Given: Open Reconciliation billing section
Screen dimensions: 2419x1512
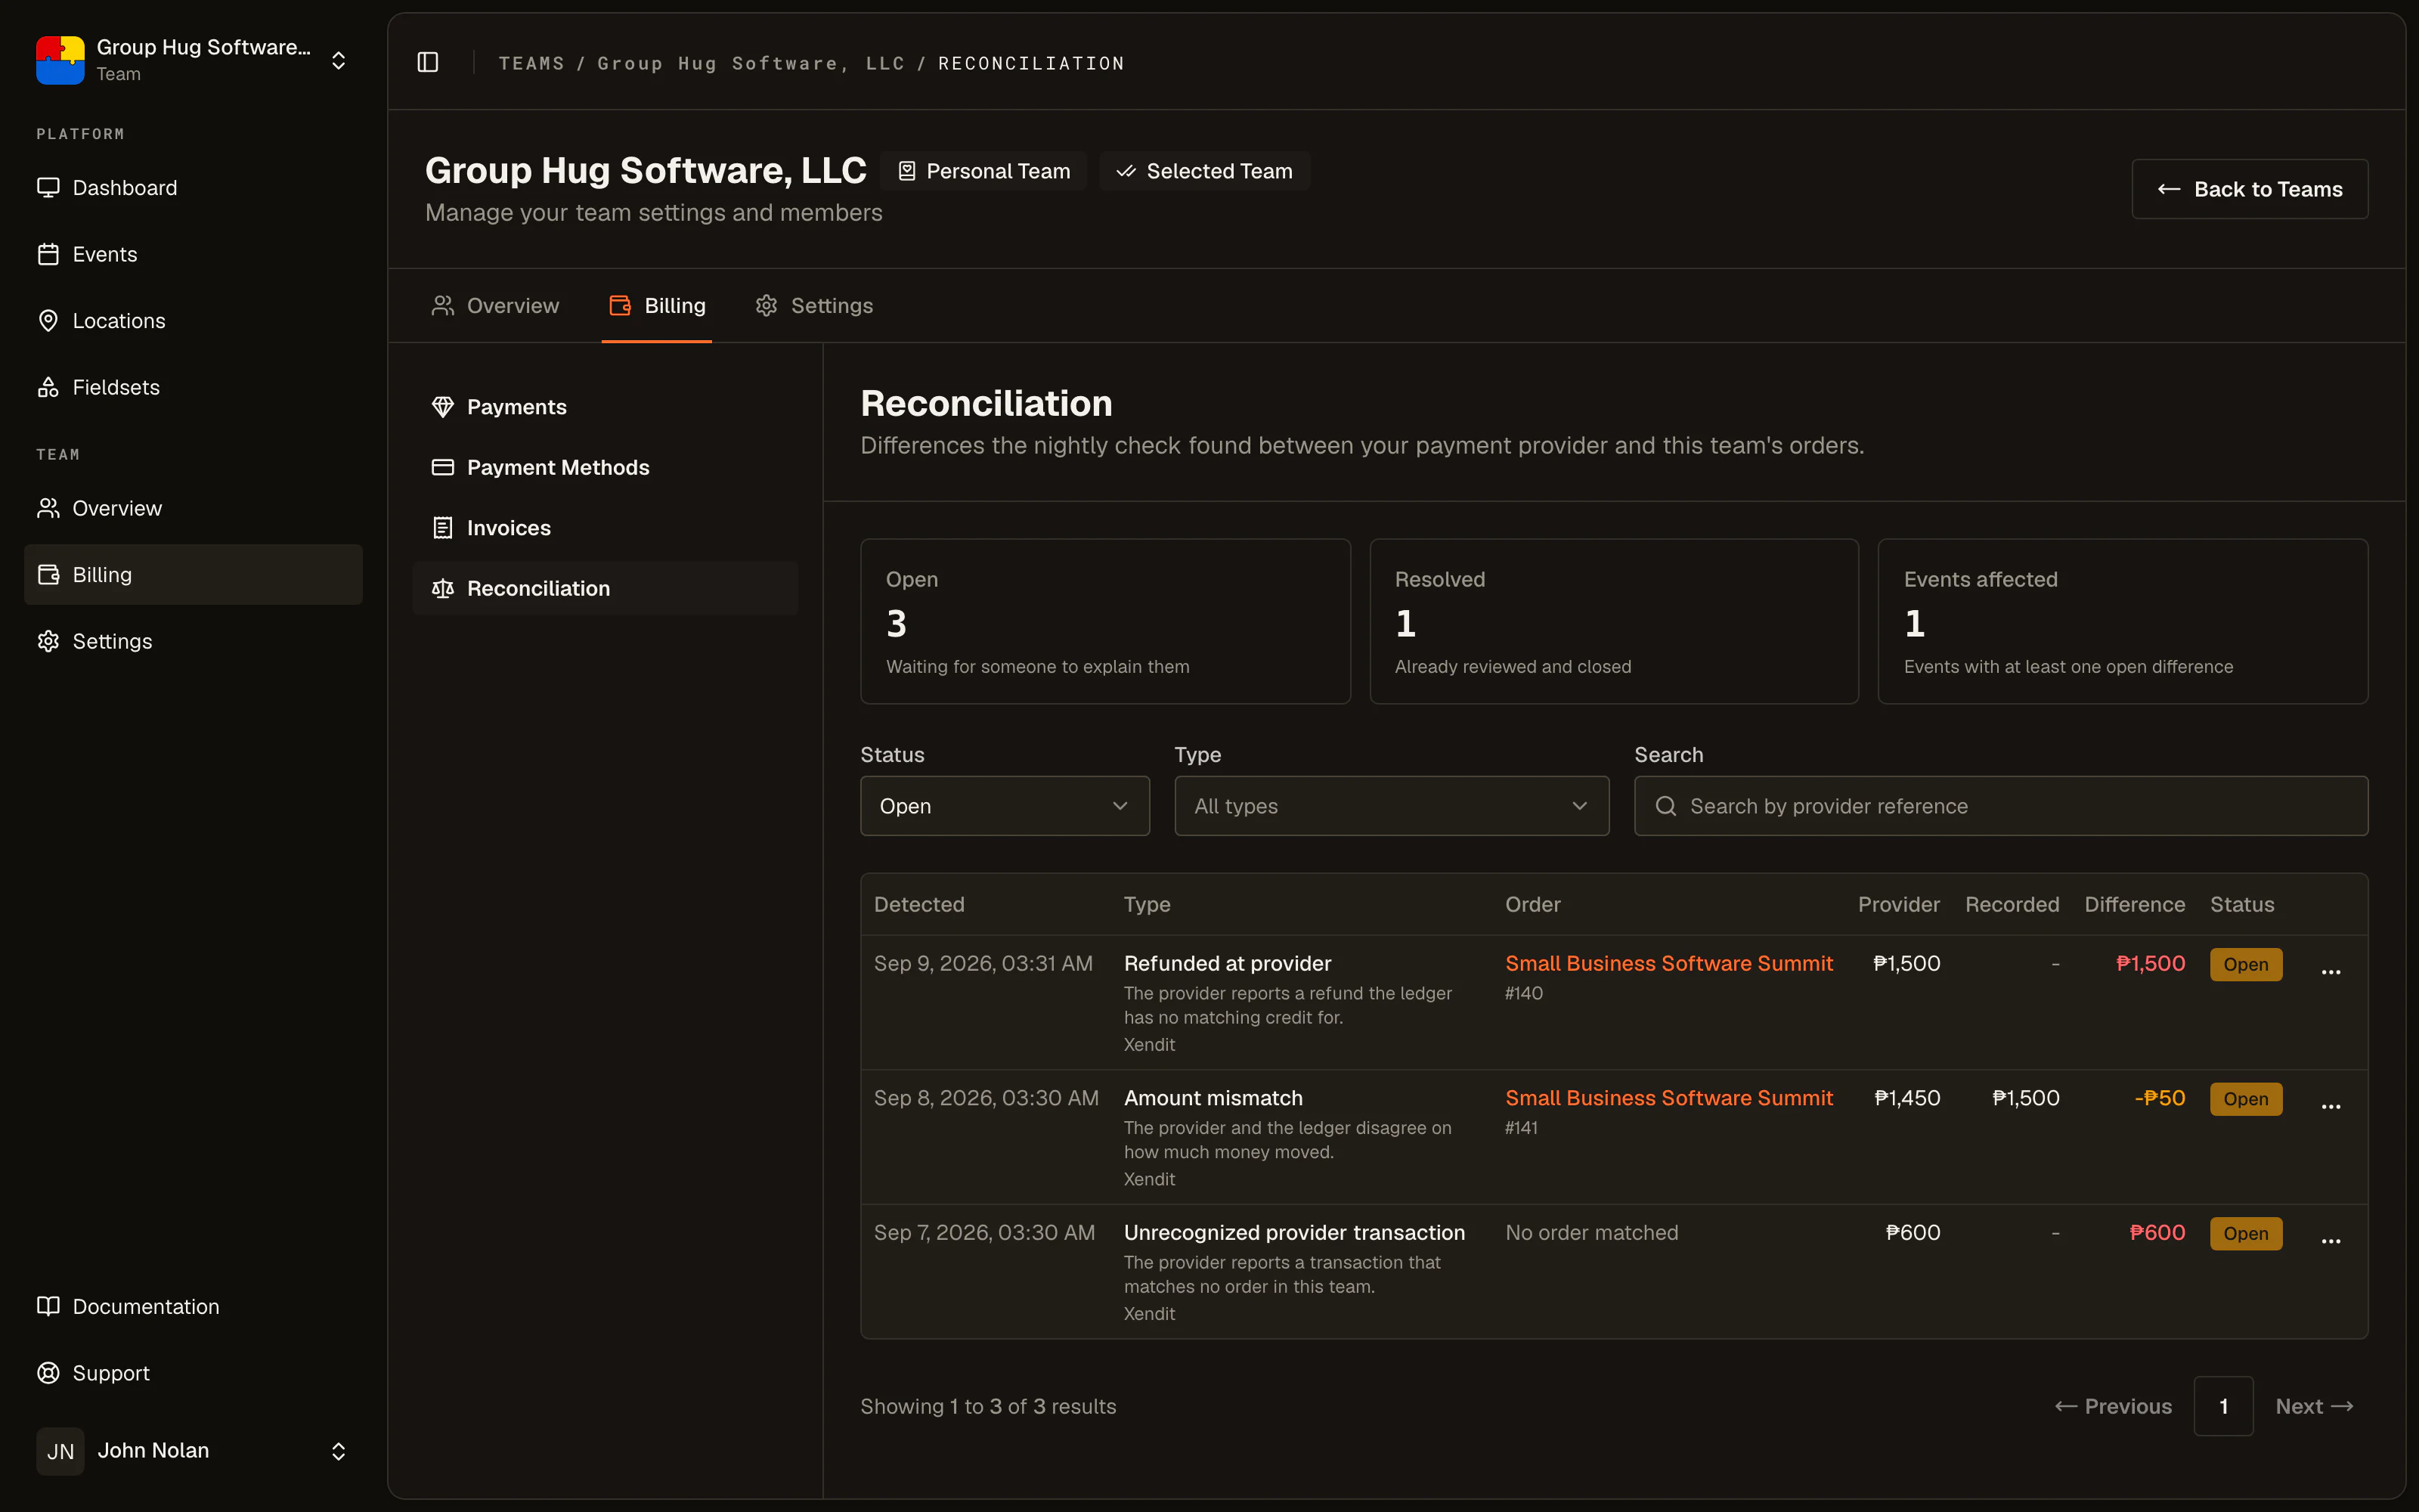Looking at the screenshot, I should [605, 588].
